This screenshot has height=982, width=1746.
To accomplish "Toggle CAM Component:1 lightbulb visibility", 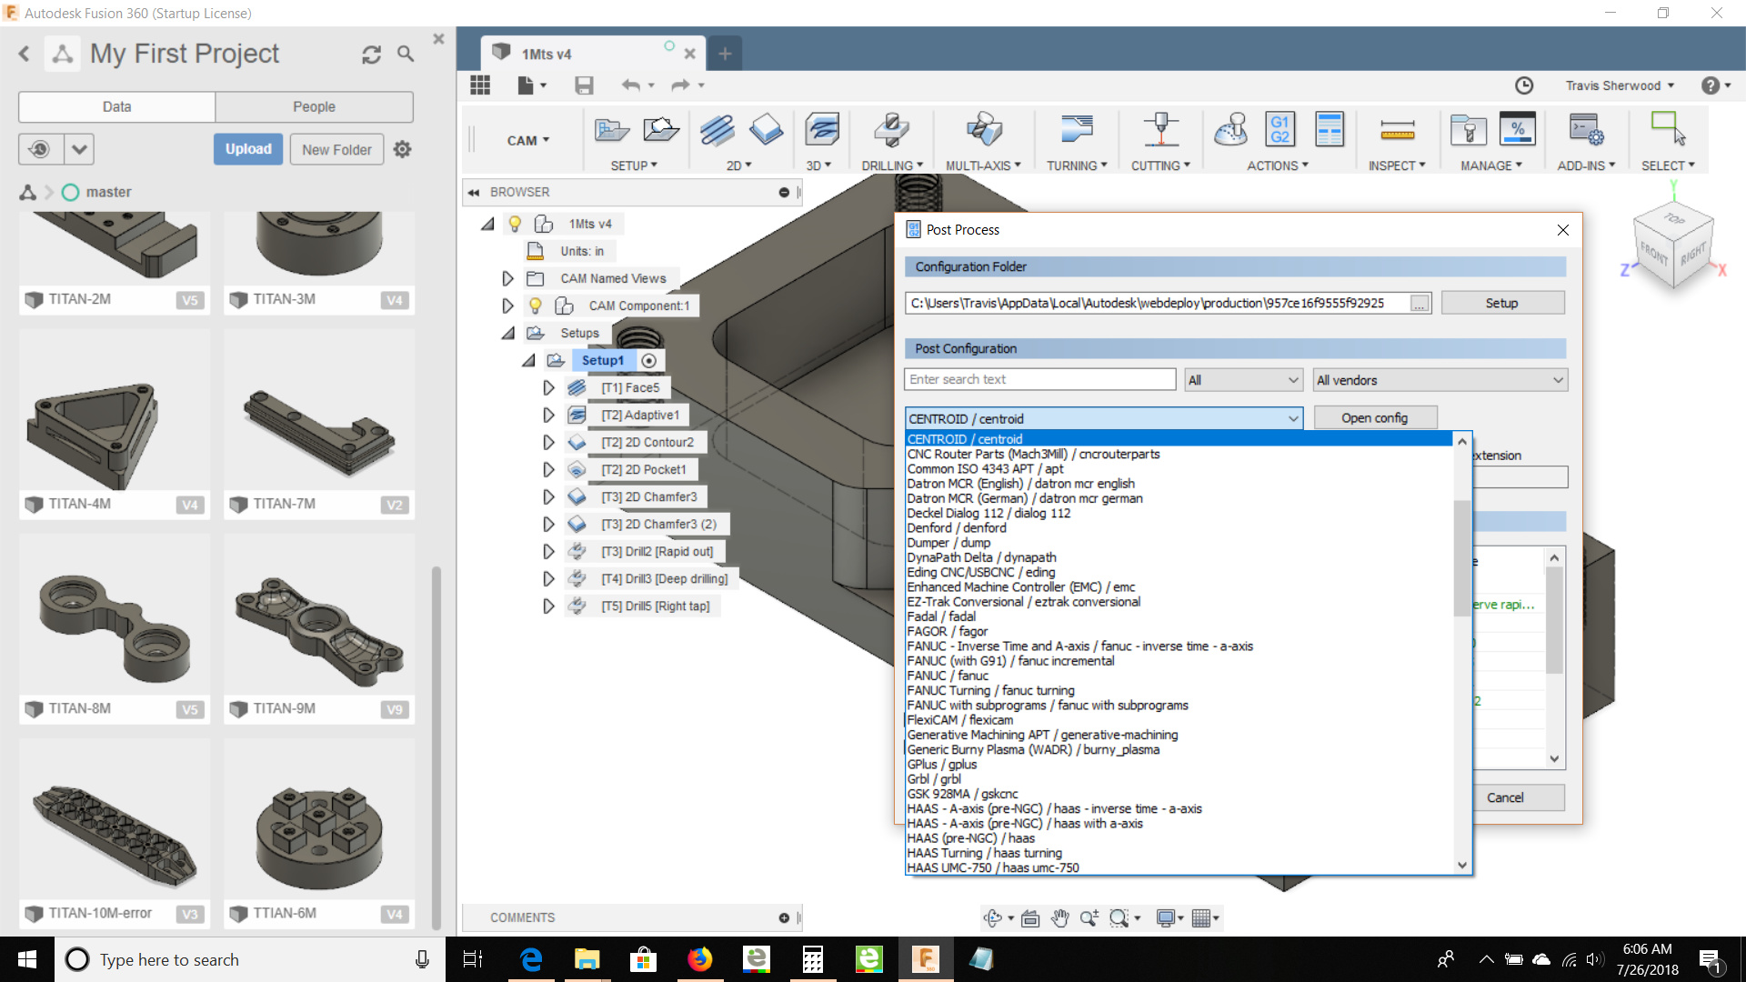I will tap(536, 306).
